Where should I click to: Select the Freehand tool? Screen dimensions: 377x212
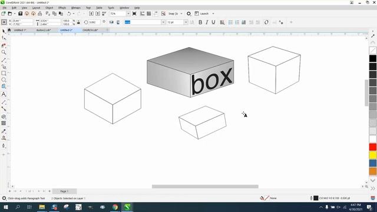[x=4, y=60]
